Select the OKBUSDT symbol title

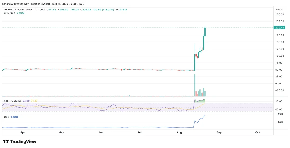[x=10, y=10]
